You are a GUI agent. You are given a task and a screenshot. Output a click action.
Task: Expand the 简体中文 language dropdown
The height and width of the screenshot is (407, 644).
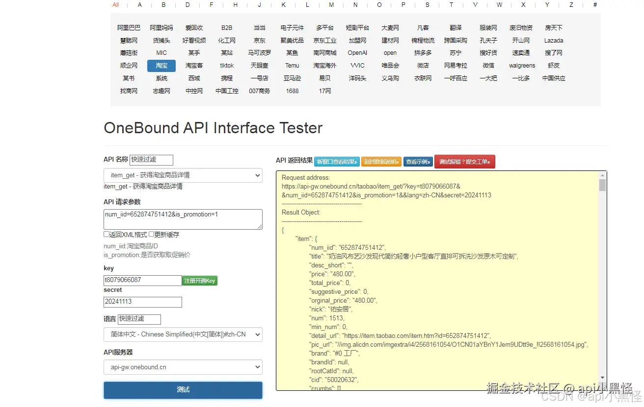(x=183, y=335)
